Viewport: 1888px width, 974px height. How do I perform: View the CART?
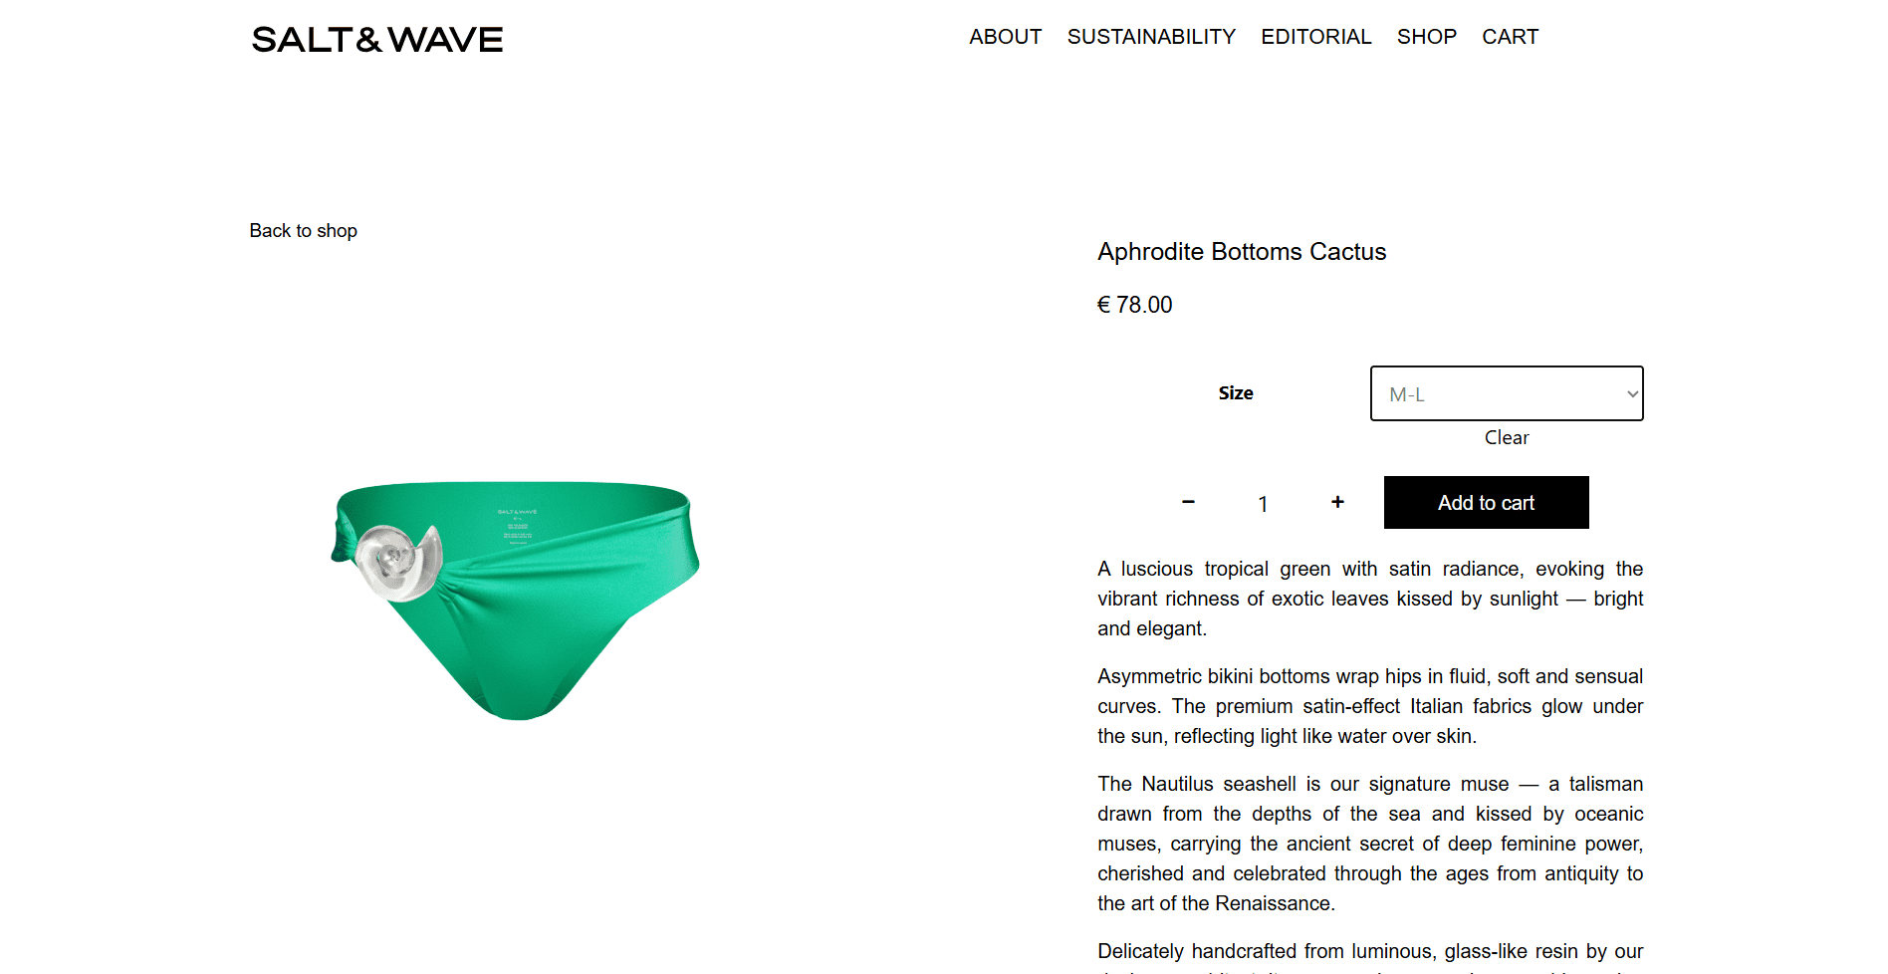pos(1510,37)
